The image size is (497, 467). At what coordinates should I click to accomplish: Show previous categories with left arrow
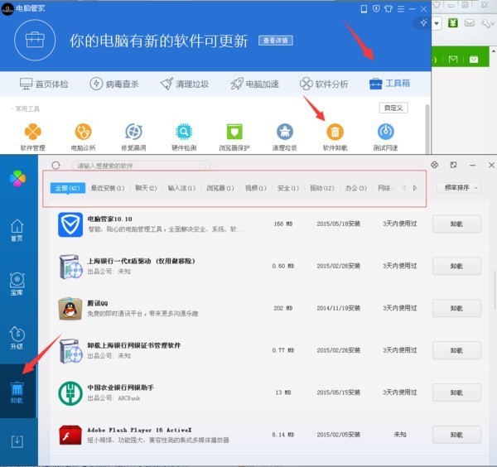[404, 188]
